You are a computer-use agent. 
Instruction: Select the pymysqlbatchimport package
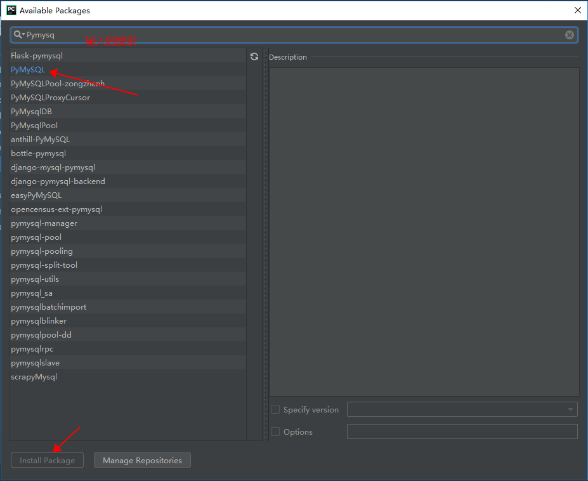tap(128, 307)
